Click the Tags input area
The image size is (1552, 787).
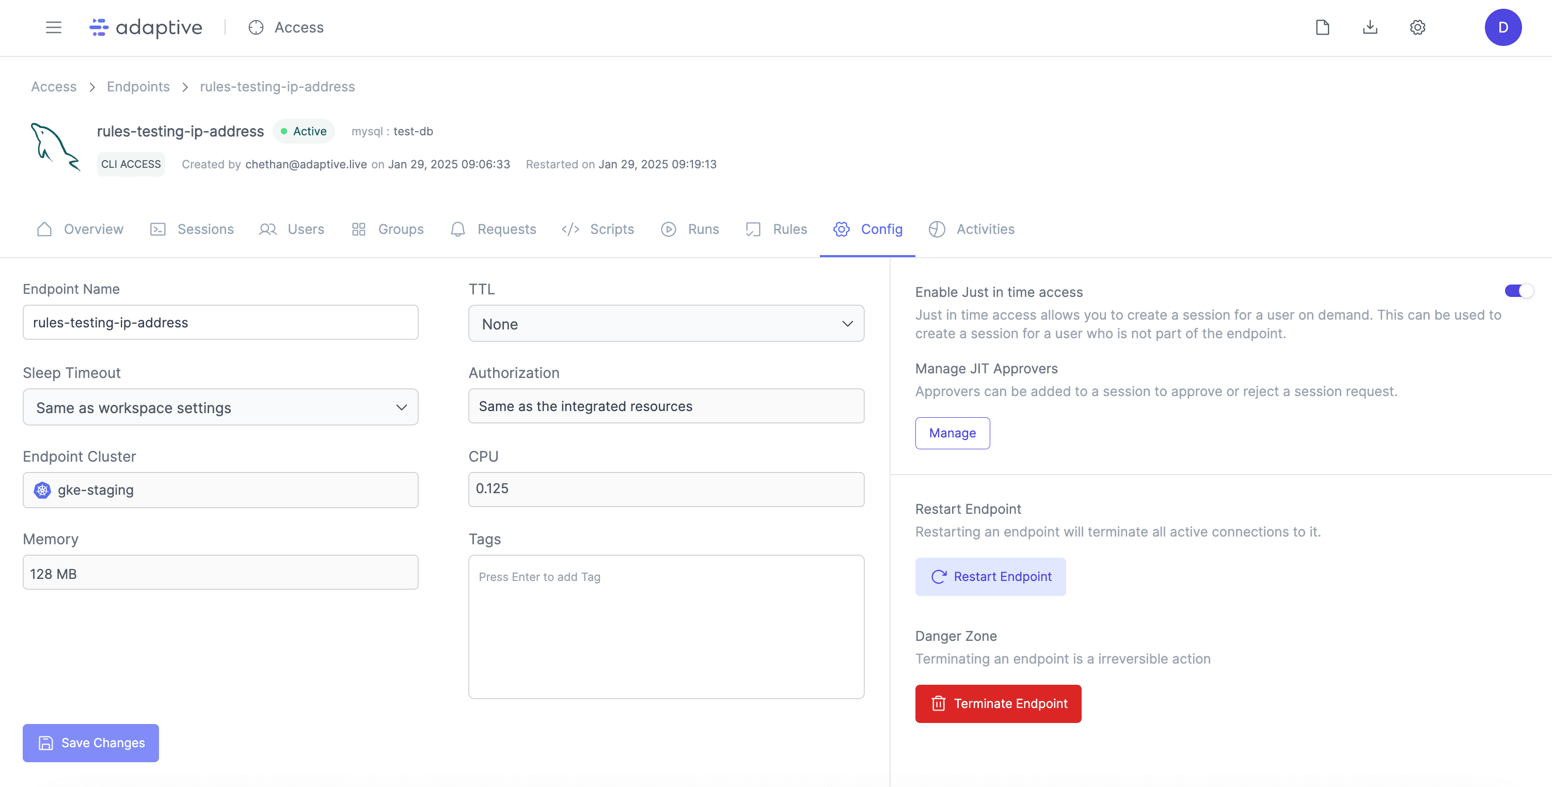coord(667,627)
